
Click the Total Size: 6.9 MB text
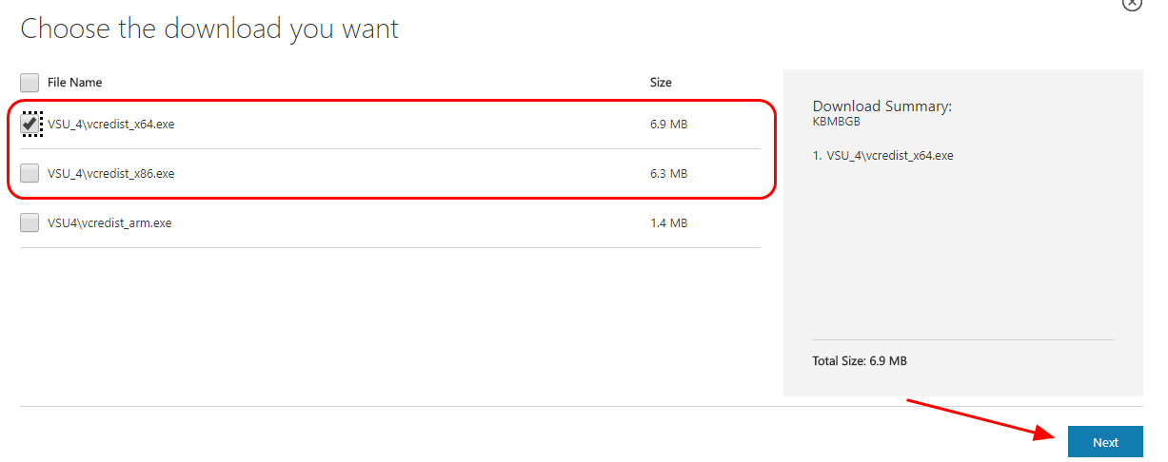859,361
